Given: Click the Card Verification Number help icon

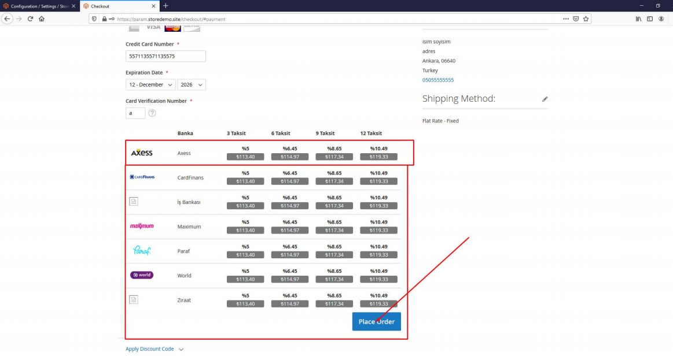Looking at the screenshot, I should 152,113.
